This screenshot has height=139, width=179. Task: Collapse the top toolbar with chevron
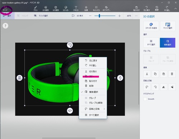pyautogui.click(x=175, y=9)
